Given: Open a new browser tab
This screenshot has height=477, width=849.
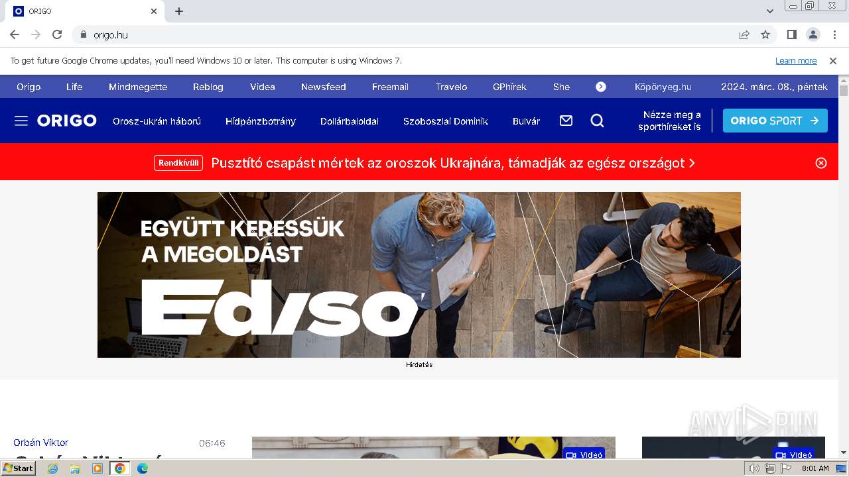Looking at the screenshot, I should [179, 11].
